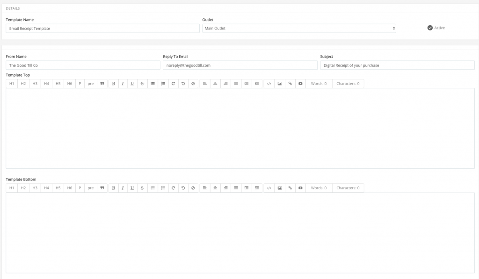Toggle the Active checkmark

430,28
